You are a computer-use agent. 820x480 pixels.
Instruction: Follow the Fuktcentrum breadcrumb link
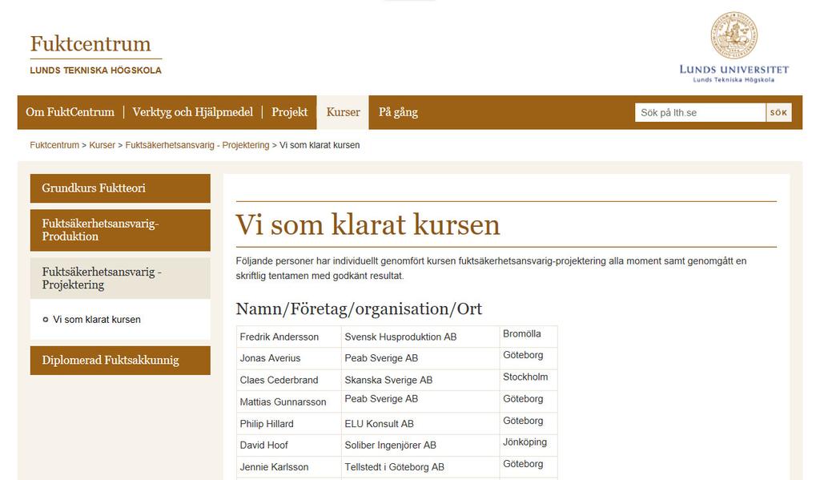(54, 145)
